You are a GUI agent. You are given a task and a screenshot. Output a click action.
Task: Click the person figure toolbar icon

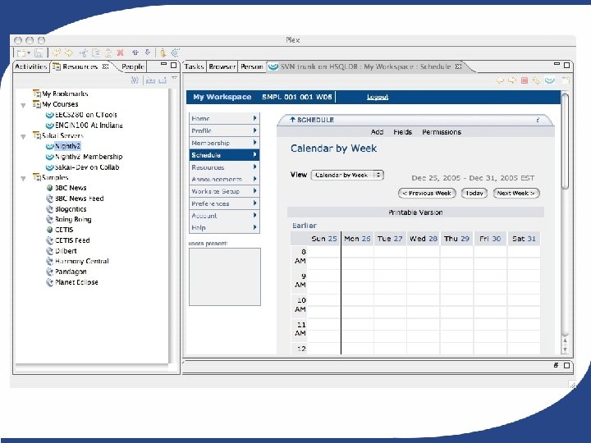[163, 53]
